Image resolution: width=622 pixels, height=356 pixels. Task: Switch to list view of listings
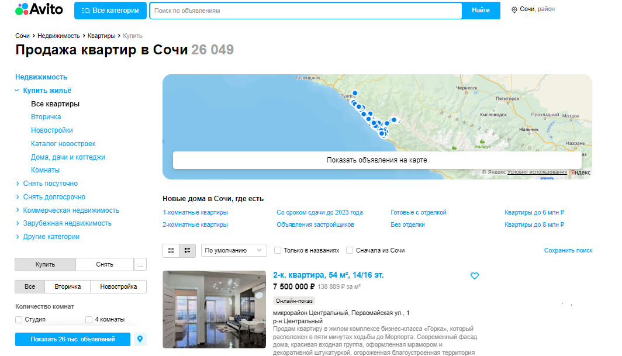pyautogui.click(x=185, y=251)
